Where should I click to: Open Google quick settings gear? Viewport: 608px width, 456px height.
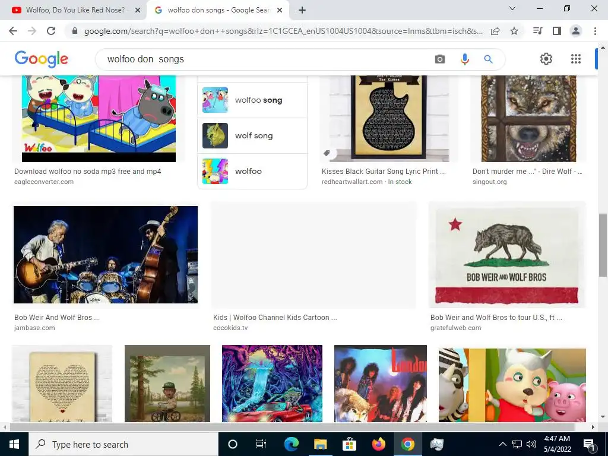click(546, 59)
